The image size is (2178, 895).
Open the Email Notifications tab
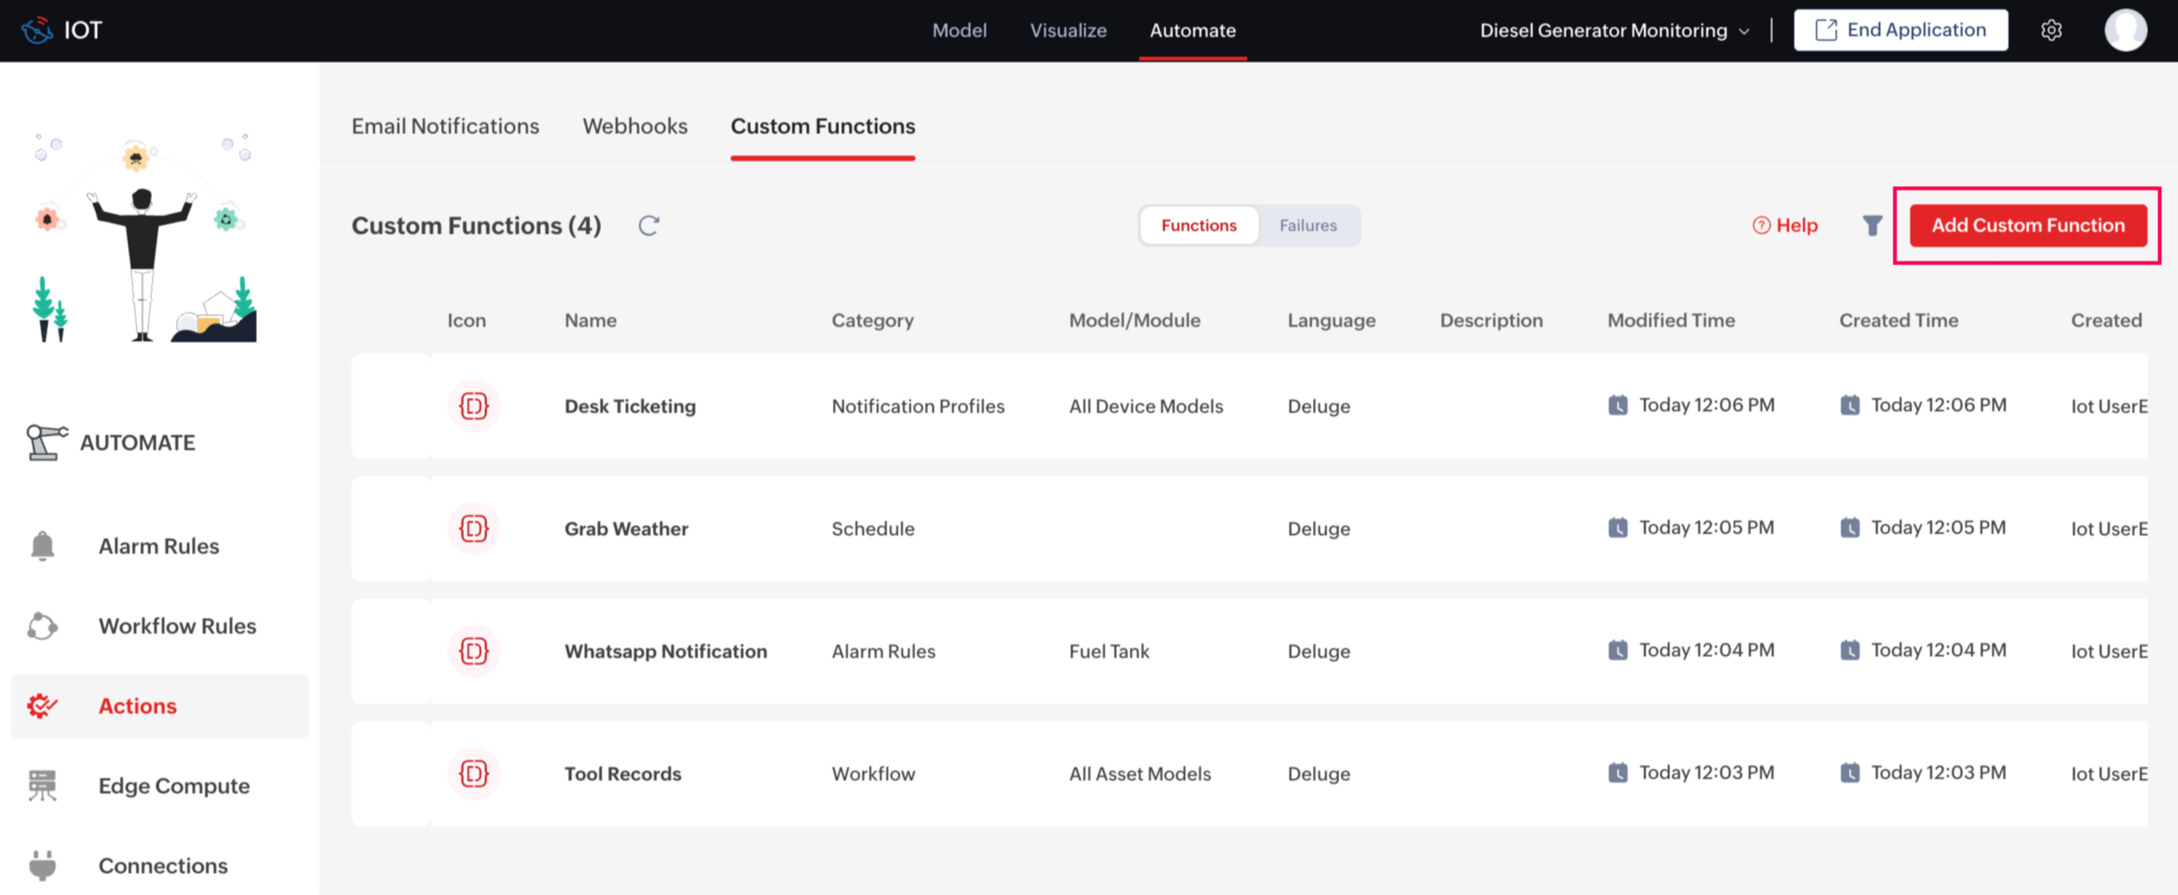click(444, 126)
